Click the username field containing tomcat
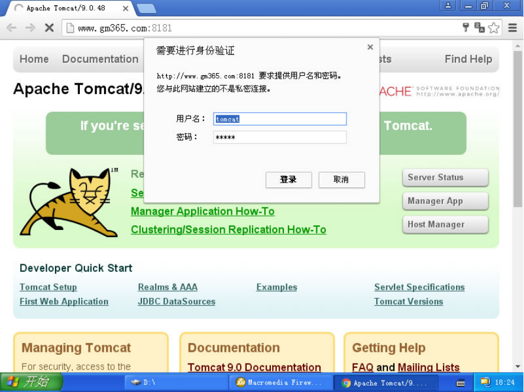The width and height of the screenshot is (524, 392). 280,119
